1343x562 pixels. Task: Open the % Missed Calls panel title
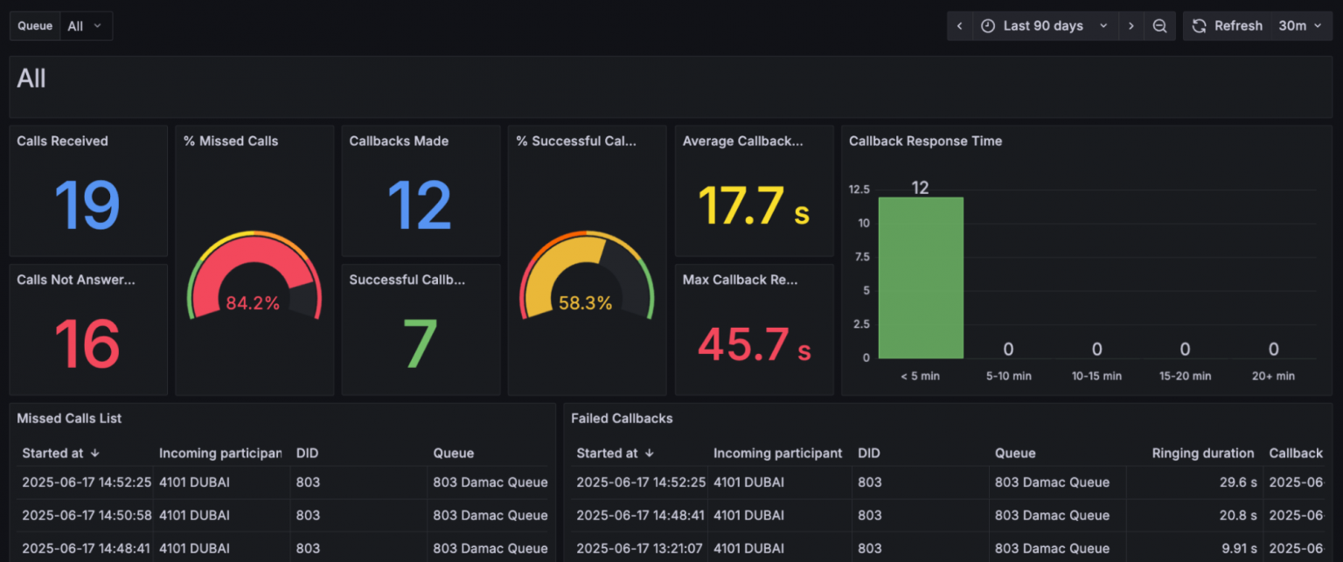(x=231, y=141)
